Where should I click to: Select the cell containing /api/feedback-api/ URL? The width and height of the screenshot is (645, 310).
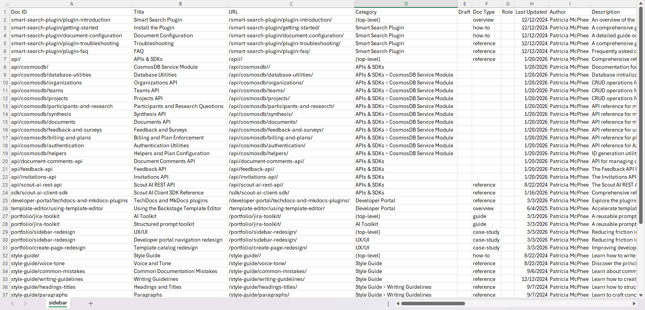(x=291, y=169)
